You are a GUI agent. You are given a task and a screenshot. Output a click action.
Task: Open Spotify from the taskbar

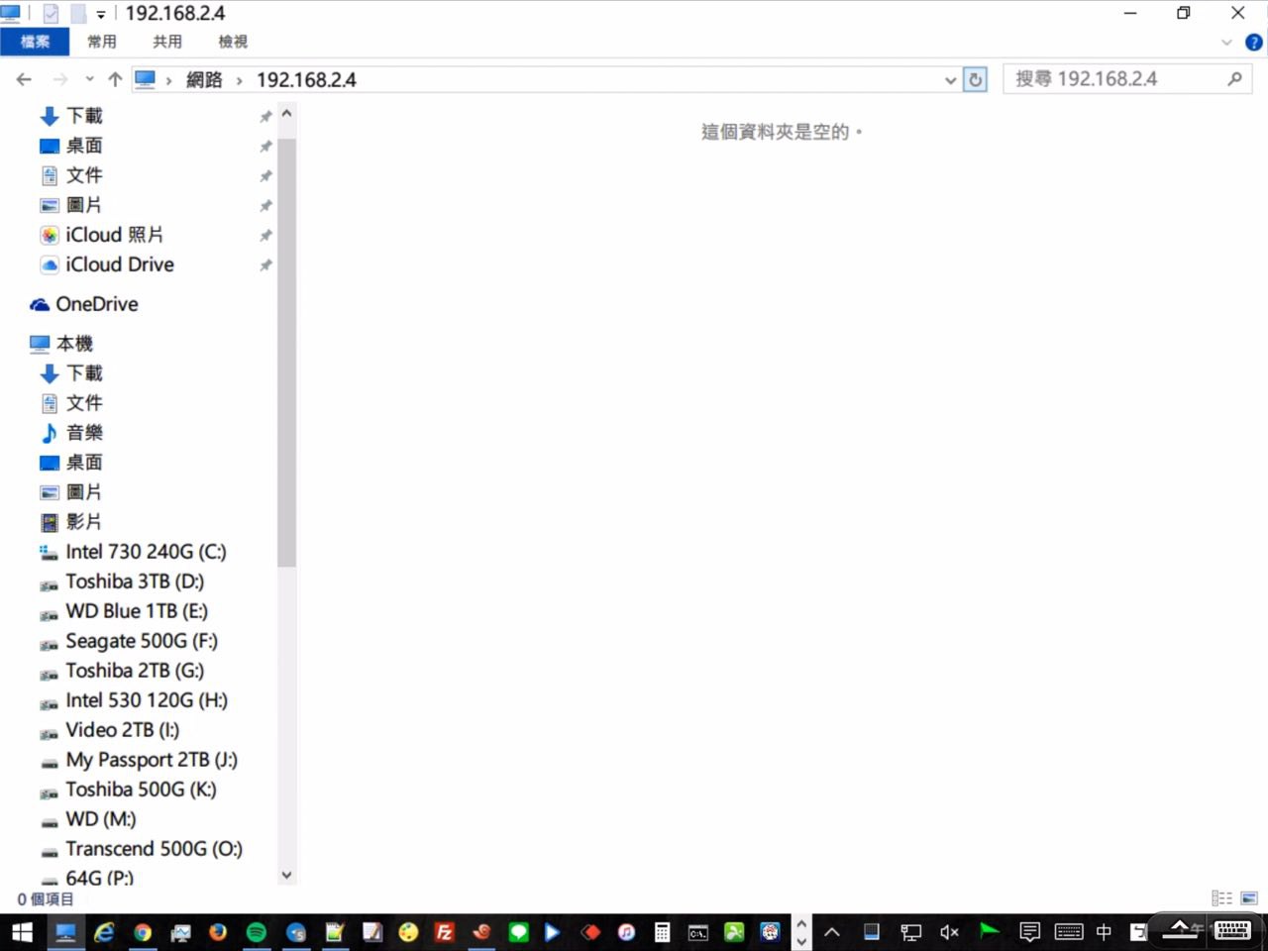point(256,932)
